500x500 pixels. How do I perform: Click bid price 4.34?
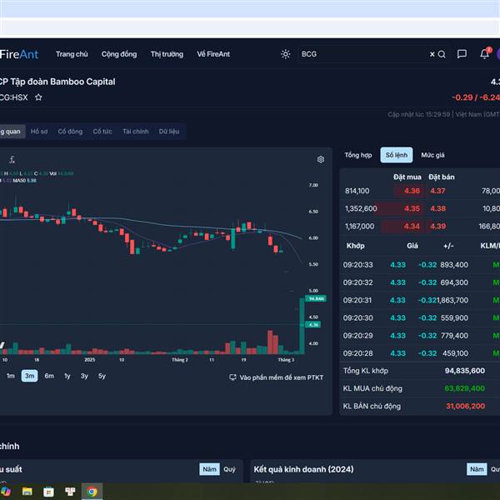[412, 227]
